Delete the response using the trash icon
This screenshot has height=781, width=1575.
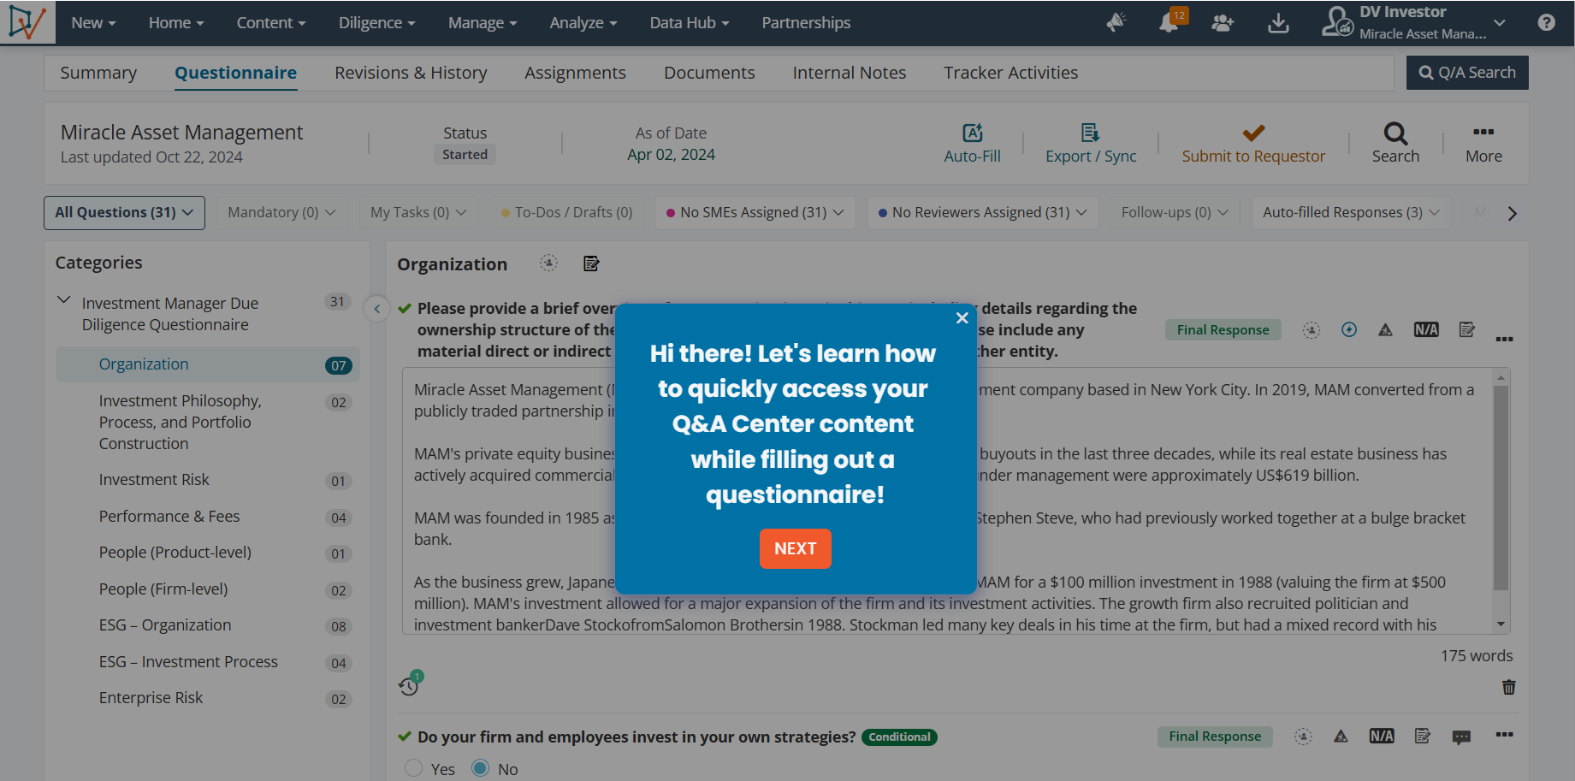[x=1509, y=687]
